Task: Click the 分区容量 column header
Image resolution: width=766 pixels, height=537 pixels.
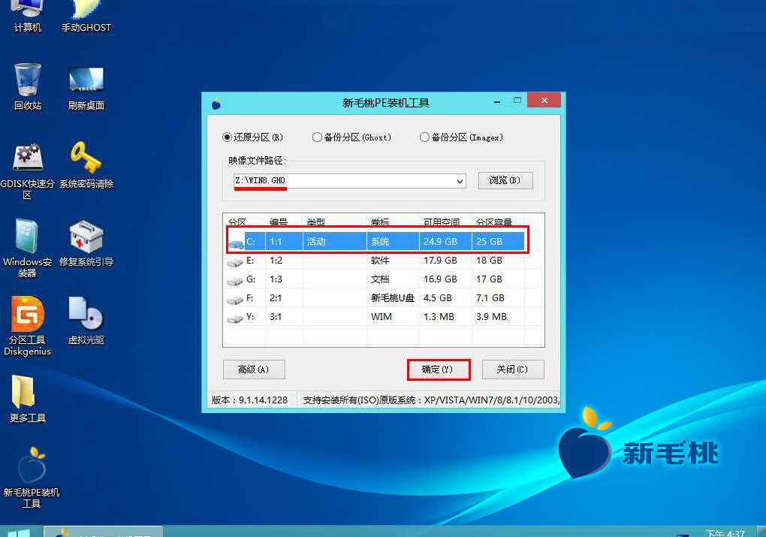Action: pos(494,222)
